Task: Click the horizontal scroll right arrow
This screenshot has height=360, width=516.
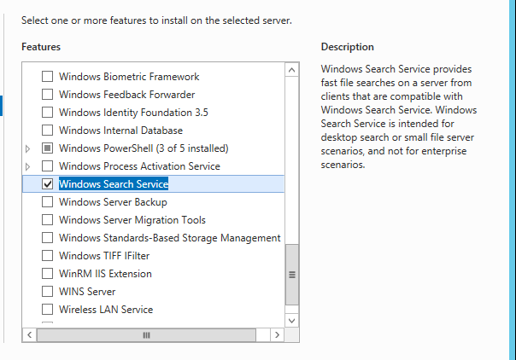Action: coord(277,334)
